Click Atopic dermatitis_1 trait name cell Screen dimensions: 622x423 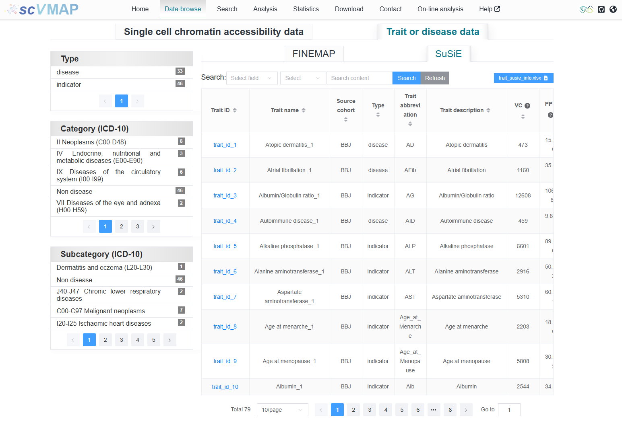[289, 145]
